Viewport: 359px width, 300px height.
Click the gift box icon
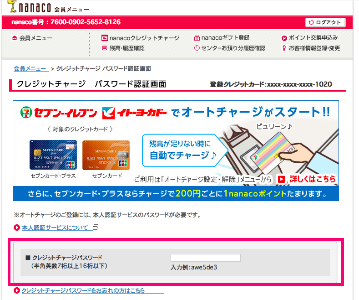pos(197,38)
